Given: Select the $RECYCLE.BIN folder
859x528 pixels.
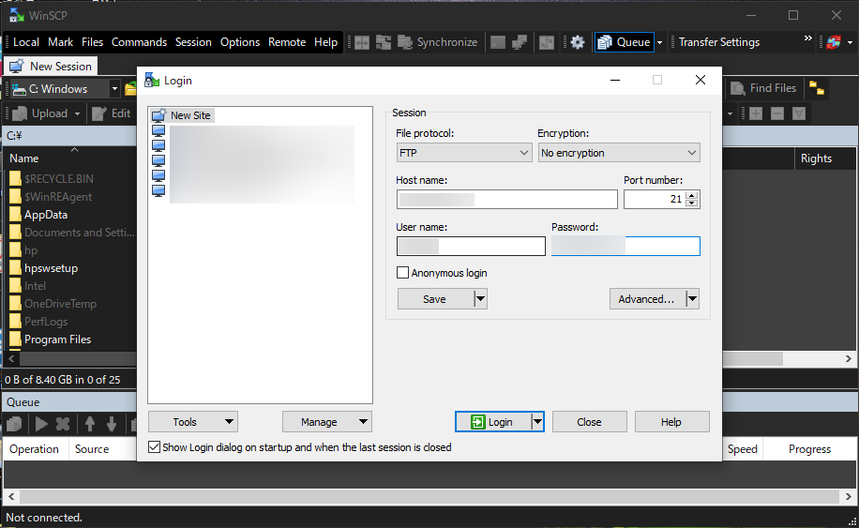Looking at the screenshot, I should tap(59, 178).
